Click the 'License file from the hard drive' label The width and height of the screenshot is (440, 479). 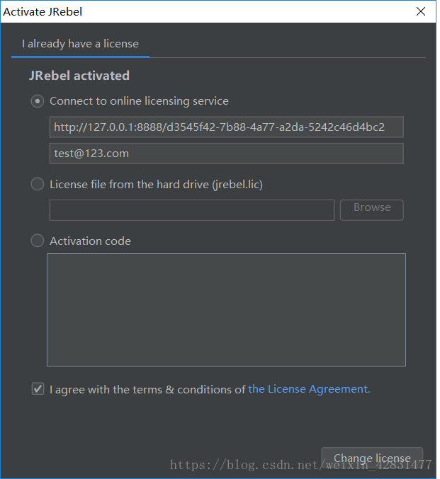click(x=156, y=185)
